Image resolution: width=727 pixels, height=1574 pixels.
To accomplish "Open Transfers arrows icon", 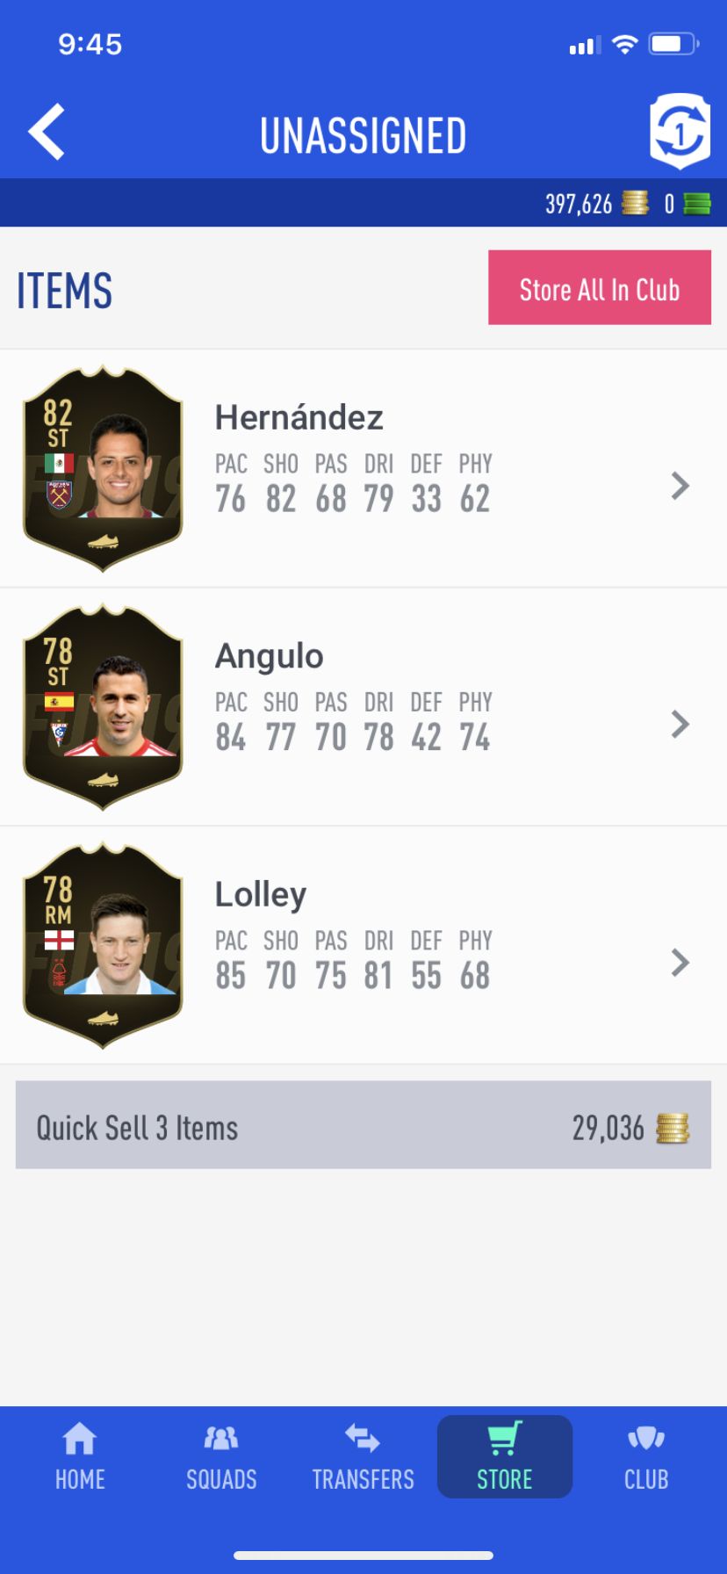I will click(x=363, y=1438).
